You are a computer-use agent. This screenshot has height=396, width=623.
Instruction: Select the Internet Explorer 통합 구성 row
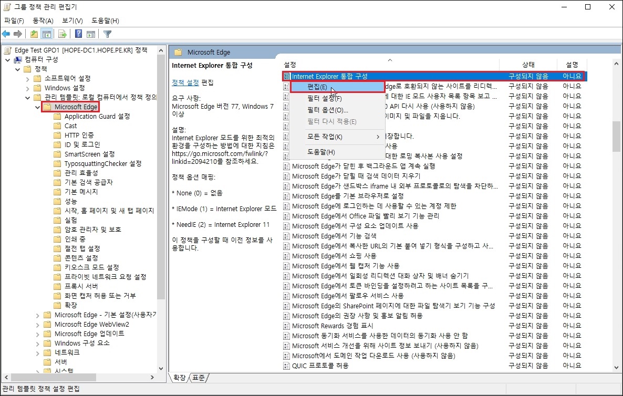point(434,76)
